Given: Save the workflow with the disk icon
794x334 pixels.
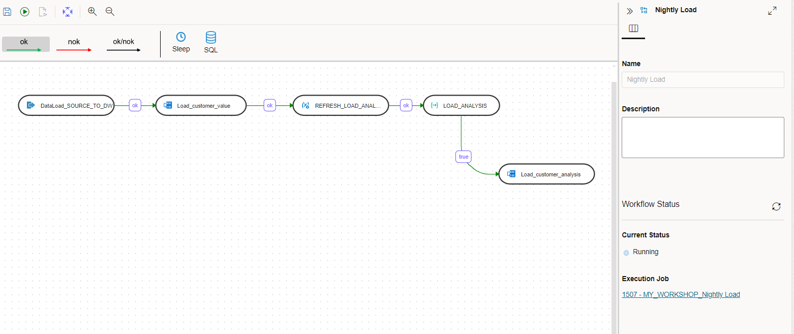Looking at the screenshot, I should (x=7, y=11).
